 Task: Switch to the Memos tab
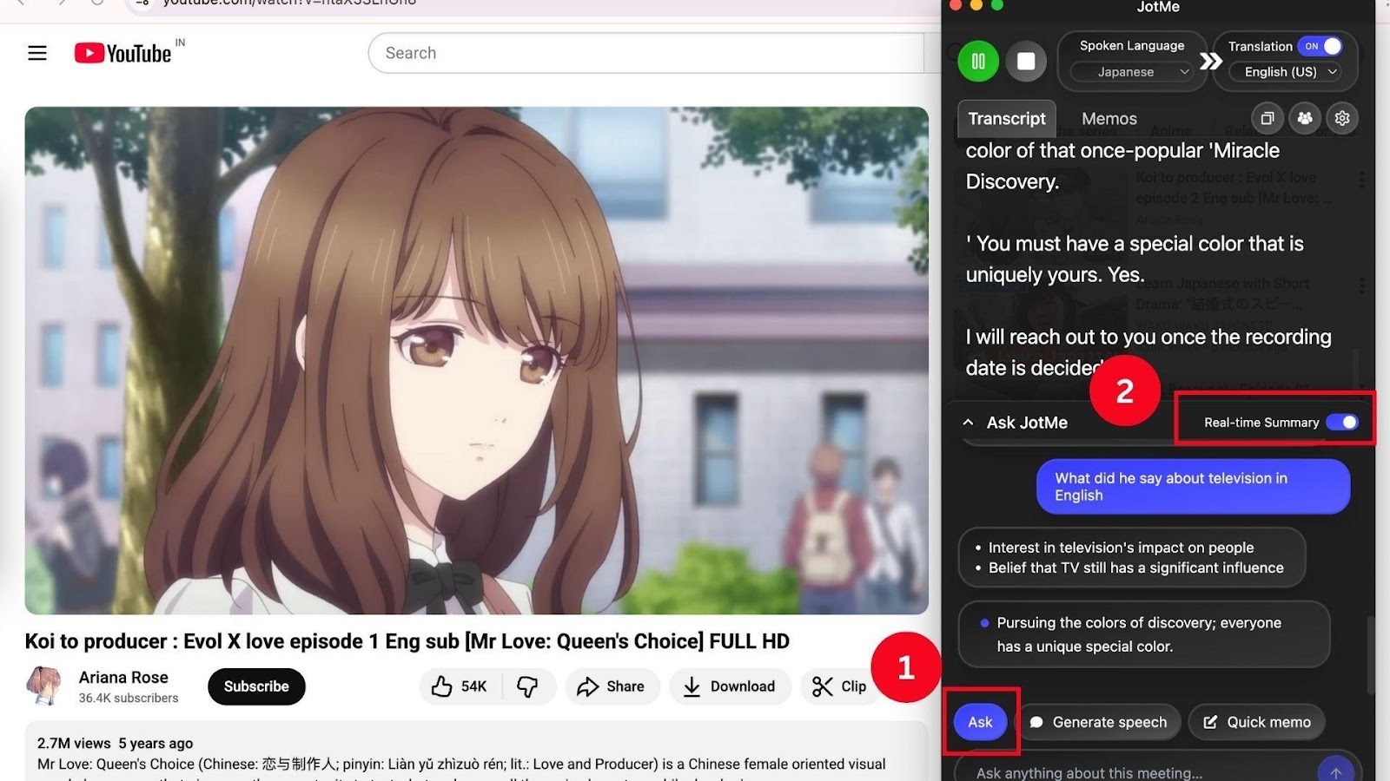click(x=1109, y=118)
